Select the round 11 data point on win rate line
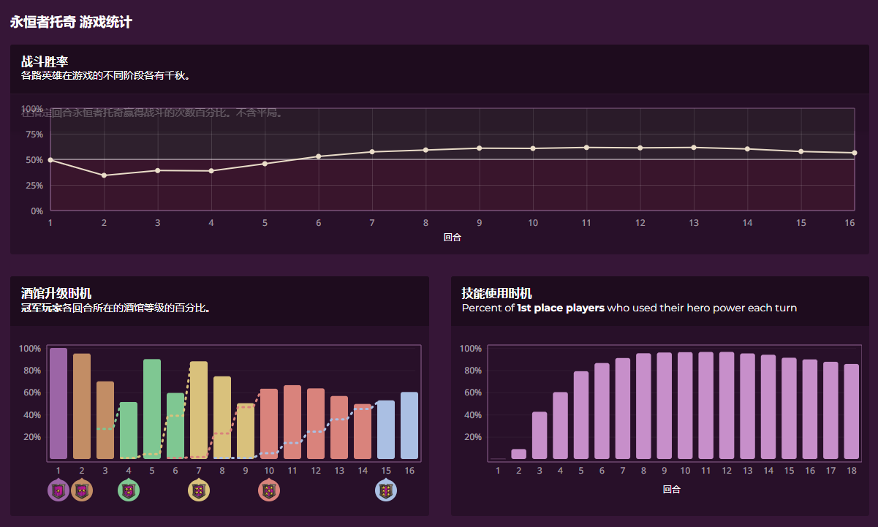The height and width of the screenshot is (527, 878). [x=586, y=148]
